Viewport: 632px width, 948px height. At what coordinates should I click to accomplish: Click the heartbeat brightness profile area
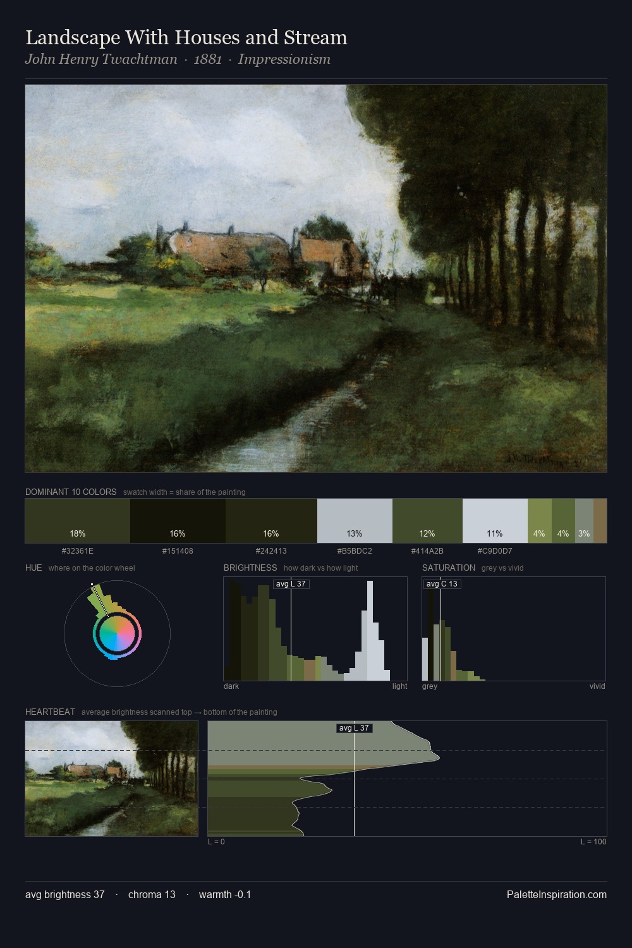point(407,779)
